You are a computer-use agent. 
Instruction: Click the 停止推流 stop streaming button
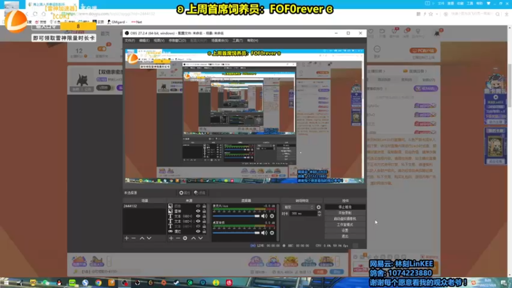pyautogui.click(x=345, y=207)
